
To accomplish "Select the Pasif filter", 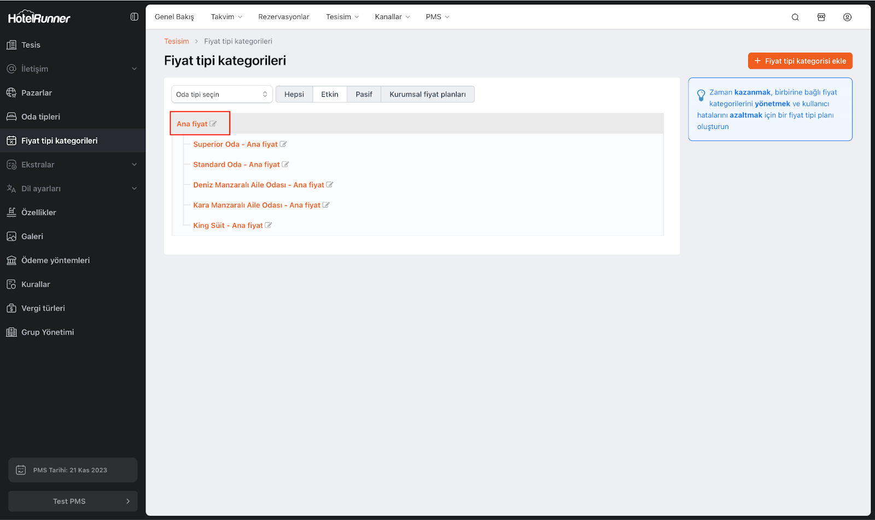I will pyautogui.click(x=364, y=94).
